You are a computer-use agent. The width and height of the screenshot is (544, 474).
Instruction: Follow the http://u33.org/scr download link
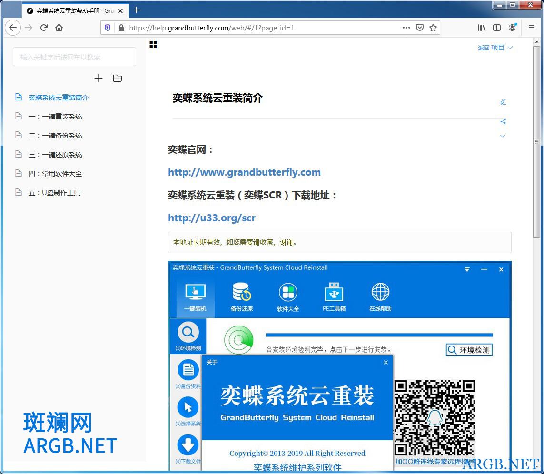click(x=212, y=218)
